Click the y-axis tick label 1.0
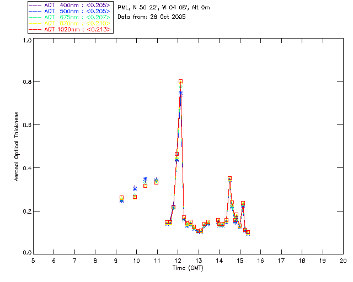The height and width of the screenshot is (282, 353). [x=27, y=40]
